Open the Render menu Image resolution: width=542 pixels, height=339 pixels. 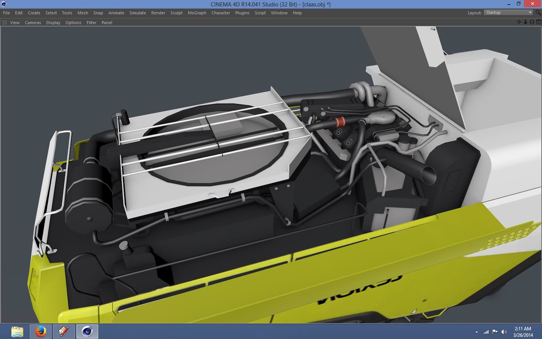point(158,13)
